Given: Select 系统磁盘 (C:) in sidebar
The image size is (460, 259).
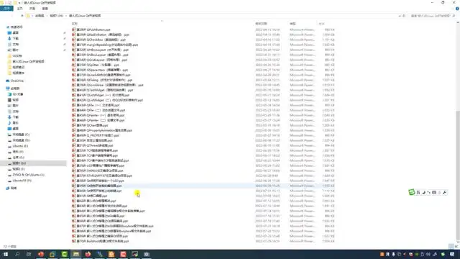Looking at the screenshot, I should point(21,135).
